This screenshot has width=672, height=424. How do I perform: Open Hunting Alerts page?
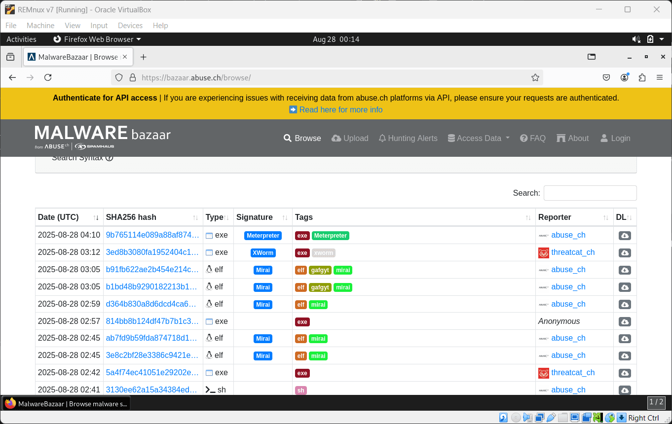(408, 138)
